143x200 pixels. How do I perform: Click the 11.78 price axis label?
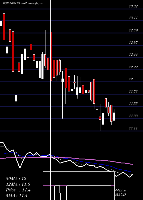click(x=133, y=91)
